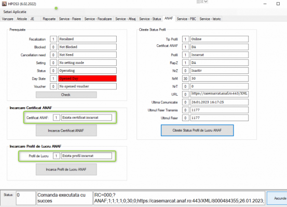
Task: Click the NrZ Inactiv field
Action: click(220, 71)
